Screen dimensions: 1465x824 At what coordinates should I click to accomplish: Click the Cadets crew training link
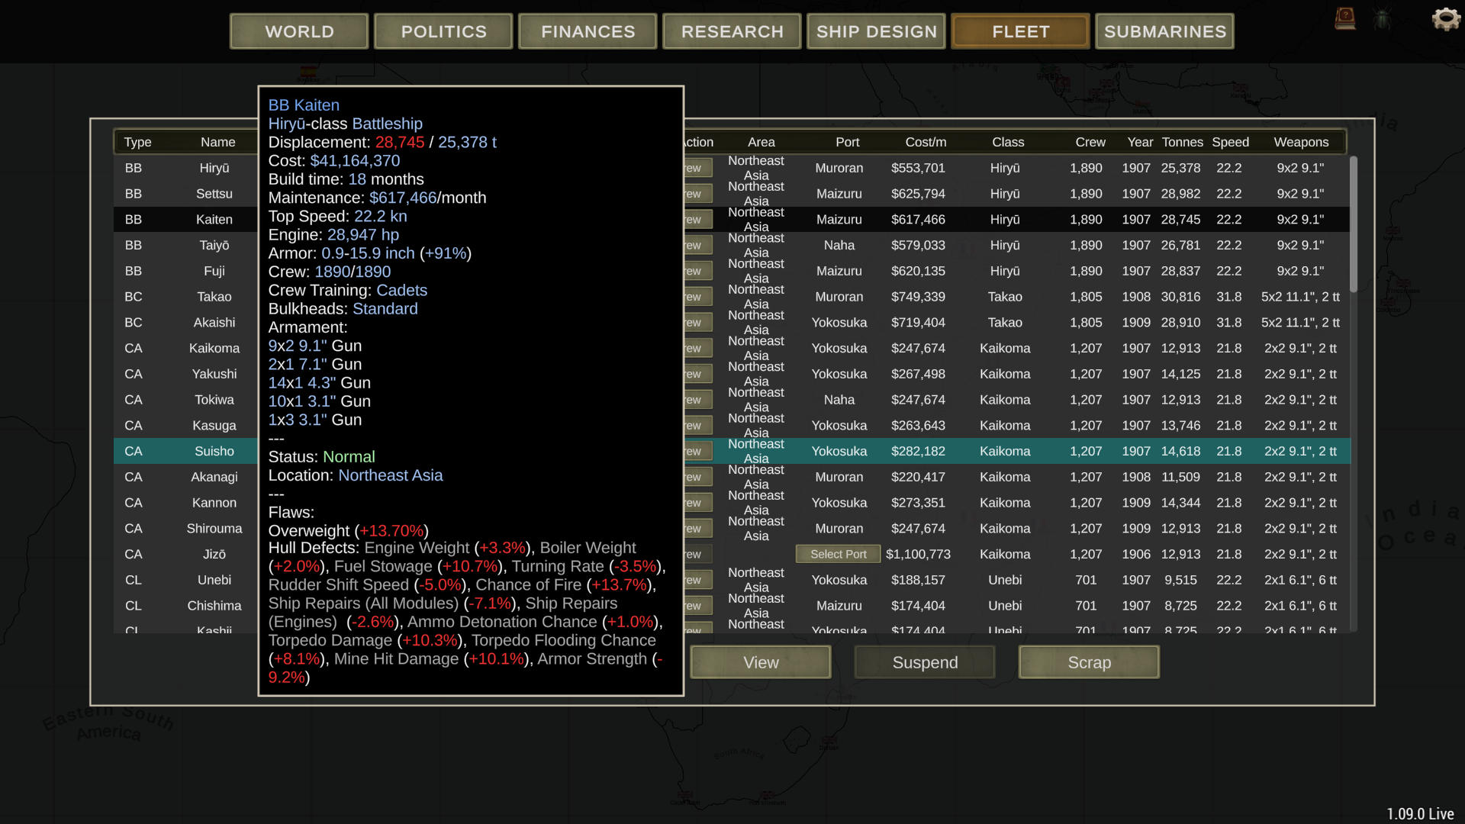click(402, 290)
